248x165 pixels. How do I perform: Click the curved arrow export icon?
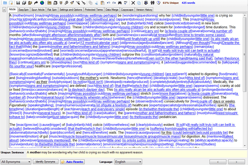point(36,3)
